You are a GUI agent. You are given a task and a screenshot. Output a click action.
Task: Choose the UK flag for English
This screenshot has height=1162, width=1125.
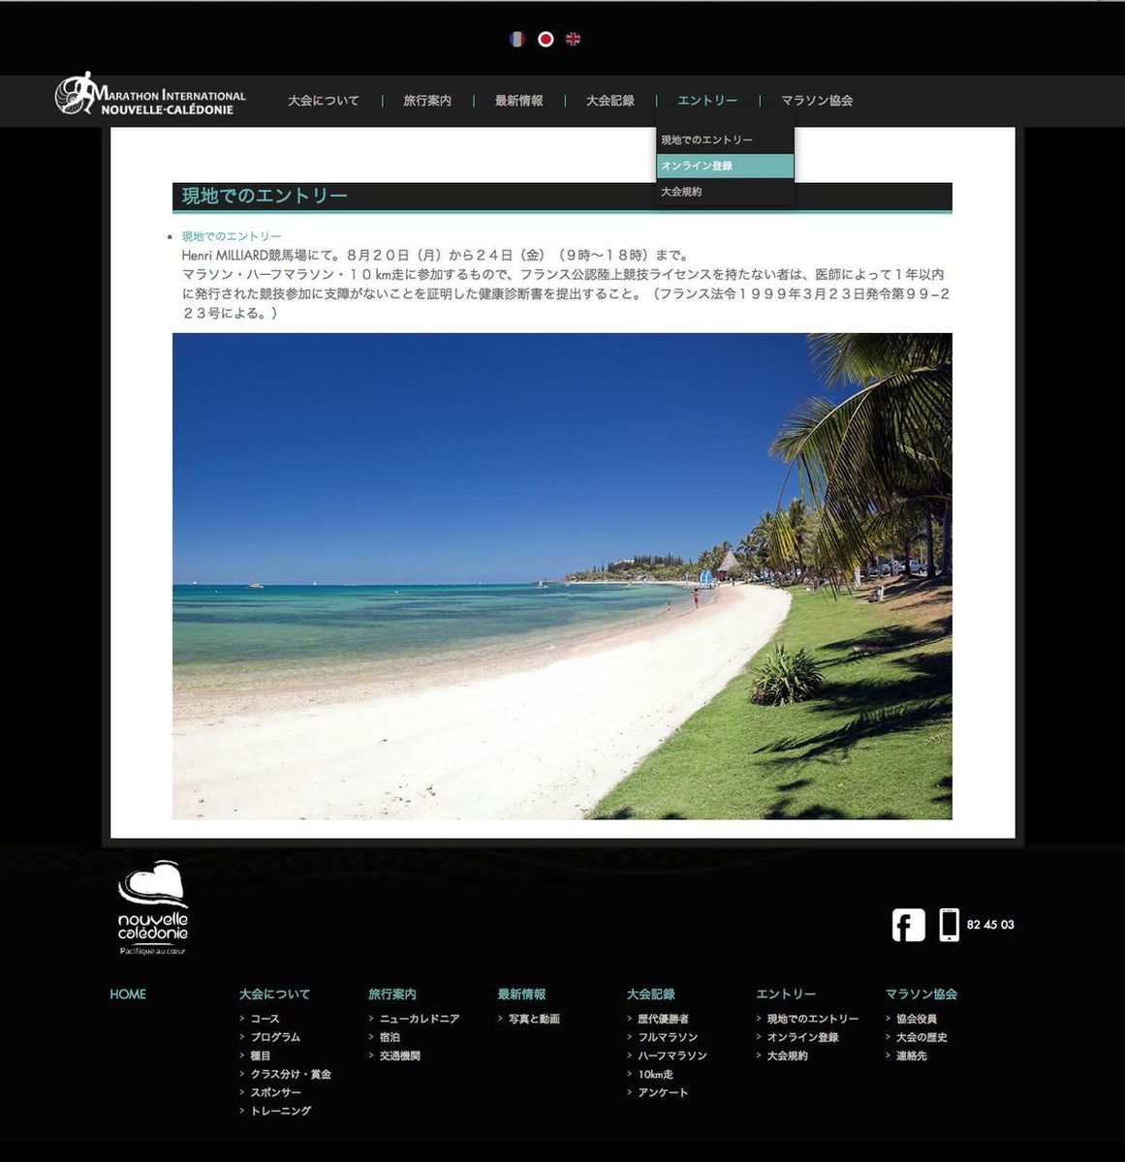pyautogui.click(x=573, y=39)
